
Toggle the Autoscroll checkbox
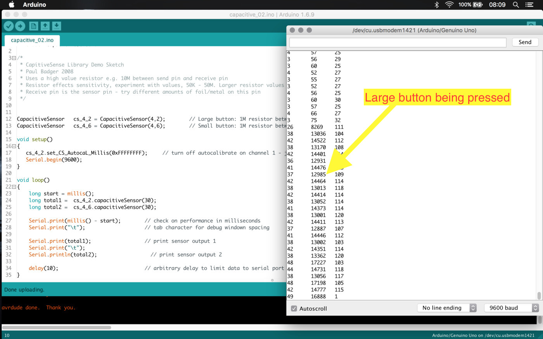tap(294, 308)
